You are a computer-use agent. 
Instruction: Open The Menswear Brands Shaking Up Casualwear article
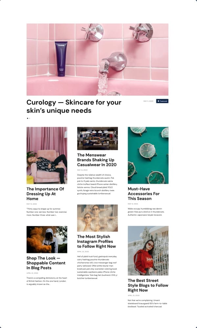(97, 160)
